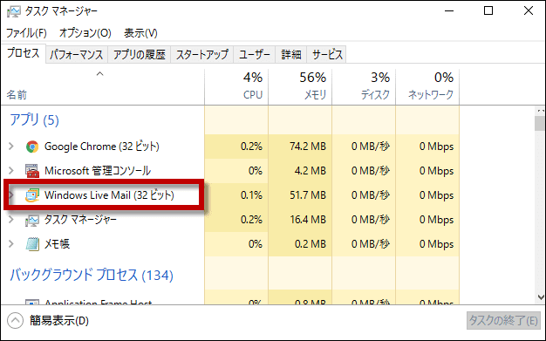546x341 pixels.
Task: Expand the Google Chrome process group
Action: click(11, 147)
